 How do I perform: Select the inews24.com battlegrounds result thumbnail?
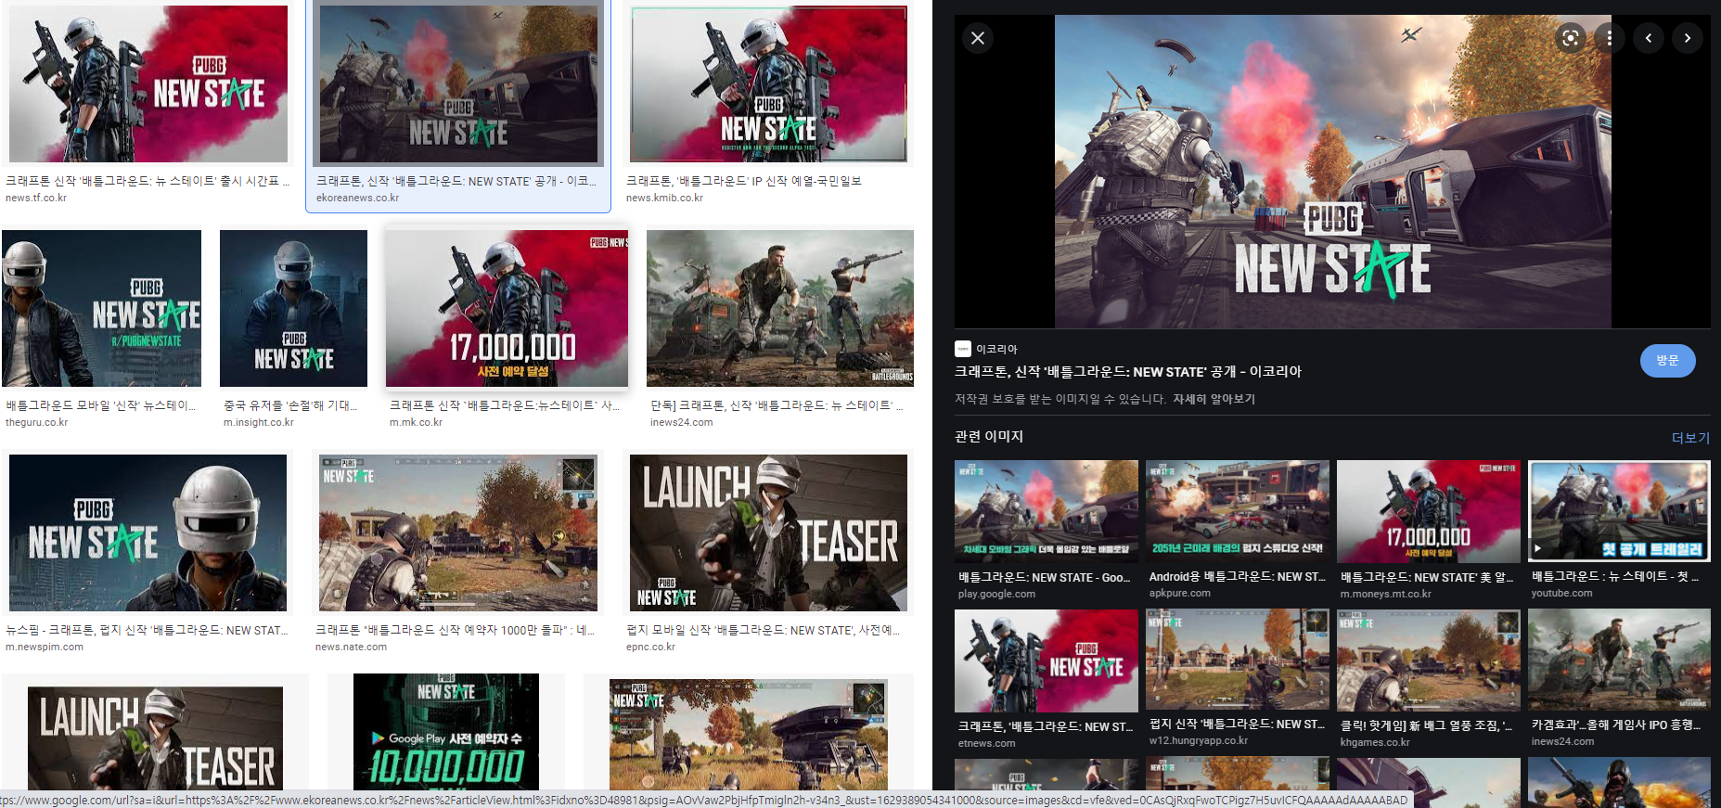pyautogui.click(x=780, y=308)
